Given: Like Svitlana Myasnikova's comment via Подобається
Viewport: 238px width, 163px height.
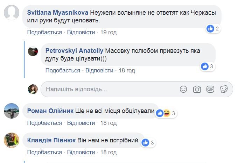Looking at the screenshot, I should (x=44, y=33).
